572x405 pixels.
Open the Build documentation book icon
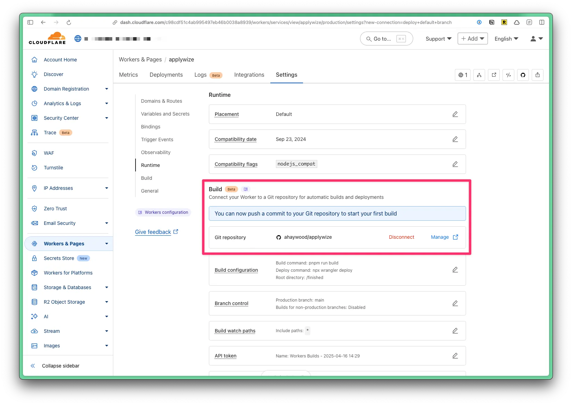click(246, 189)
